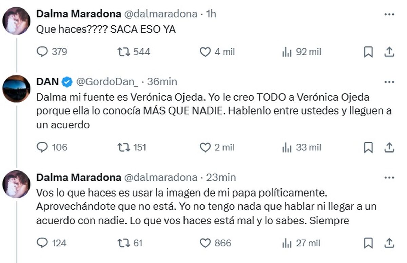Open more options for first Dalma tweet

click(389, 14)
